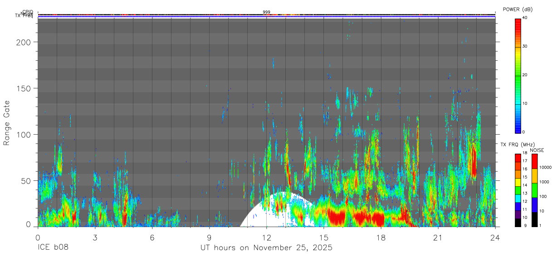Viewport: 557px width, 257px height.
Task: Click the black 9-10 MHz TX FRQ swatch
Action: [x=518, y=223]
